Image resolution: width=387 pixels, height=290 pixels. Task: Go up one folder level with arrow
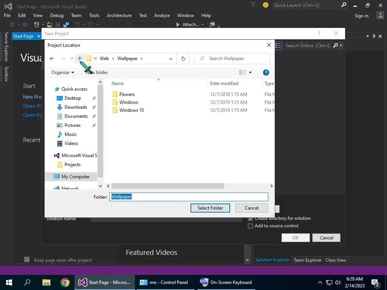(79, 59)
